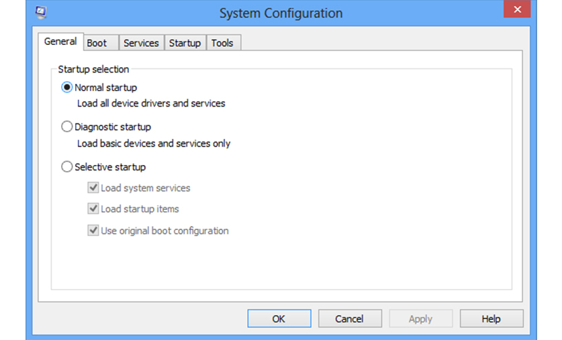Open the Boot tab
The width and height of the screenshot is (562, 340).
pyautogui.click(x=97, y=43)
